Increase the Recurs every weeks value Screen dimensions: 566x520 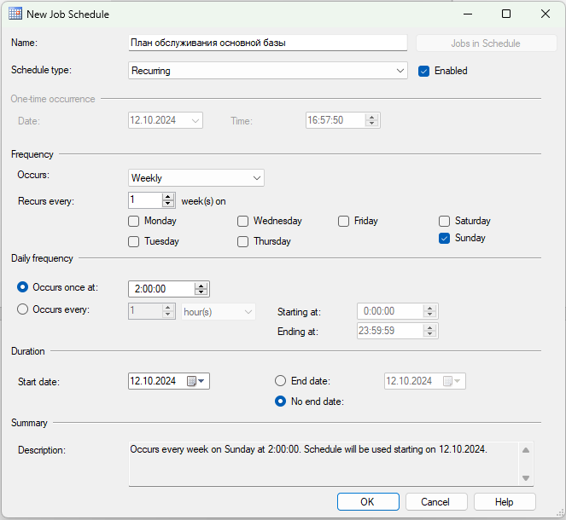[168, 197]
